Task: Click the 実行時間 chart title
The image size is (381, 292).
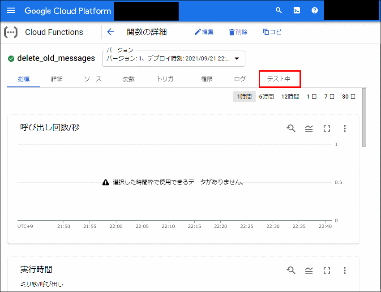Action: click(36, 270)
